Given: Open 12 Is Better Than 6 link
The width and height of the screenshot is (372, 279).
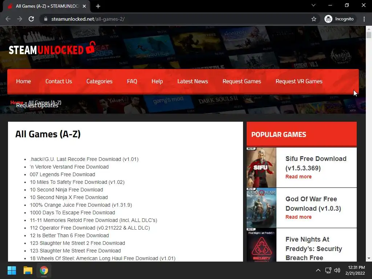Looking at the screenshot, I should pos(69,235).
